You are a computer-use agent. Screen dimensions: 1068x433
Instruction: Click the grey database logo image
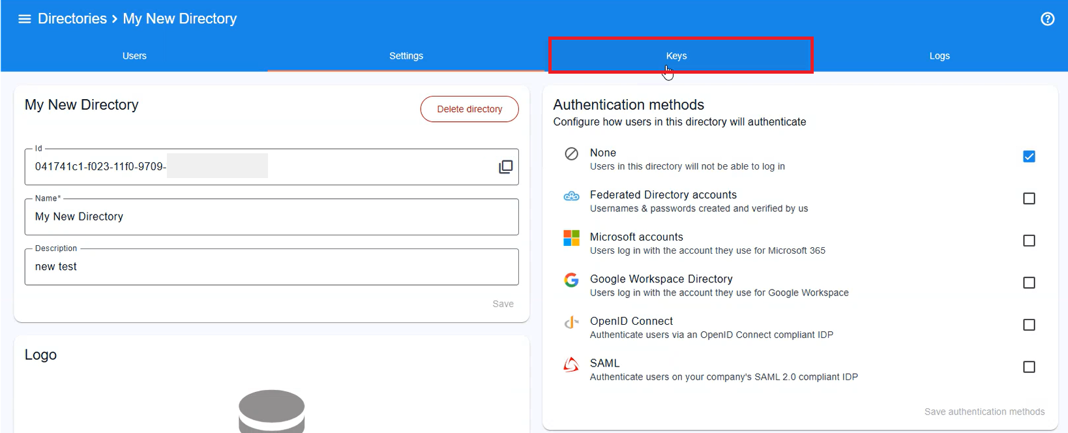(272, 411)
